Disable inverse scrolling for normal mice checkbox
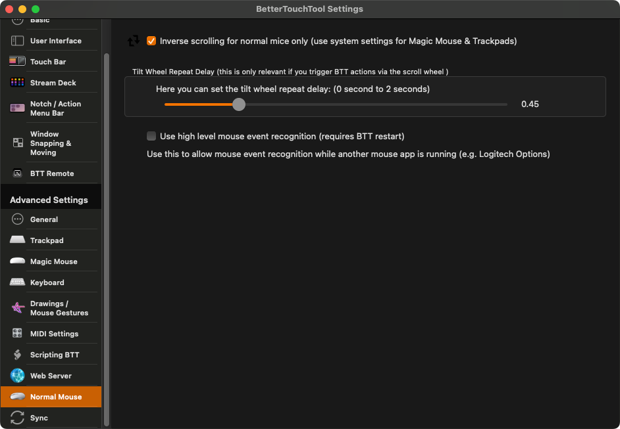The width and height of the screenshot is (620, 429). click(151, 41)
